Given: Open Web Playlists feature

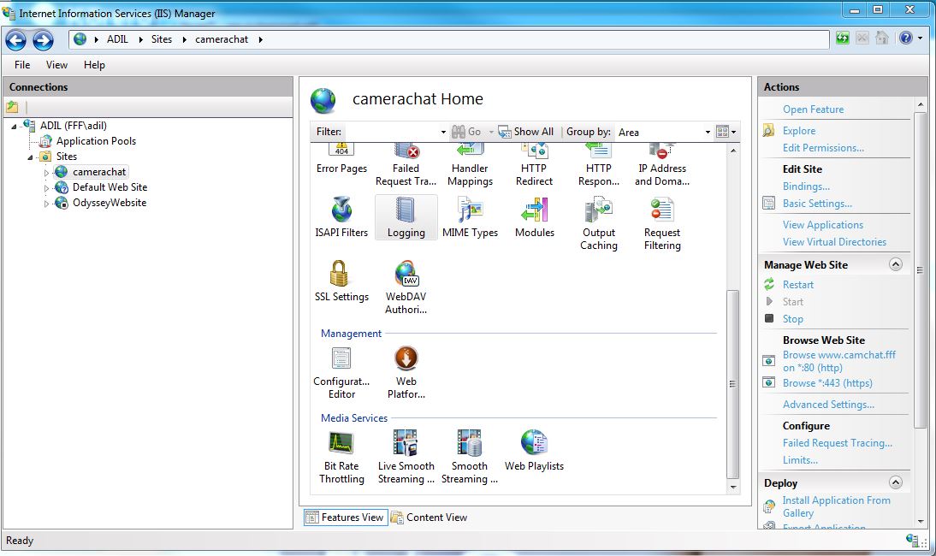Looking at the screenshot, I should coord(534,451).
